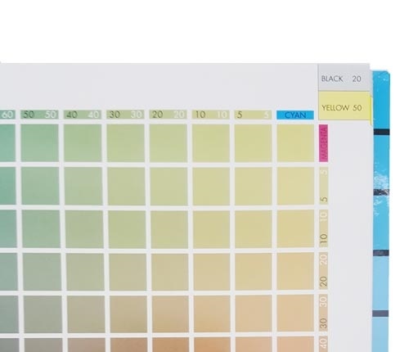Pick swatch cyan 5, magenta 30

coord(254,314)
